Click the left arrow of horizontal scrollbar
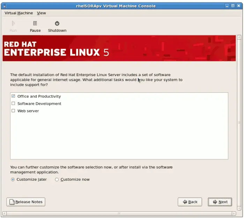The height and width of the screenshot is (218, 244). (x=5, y=213)
